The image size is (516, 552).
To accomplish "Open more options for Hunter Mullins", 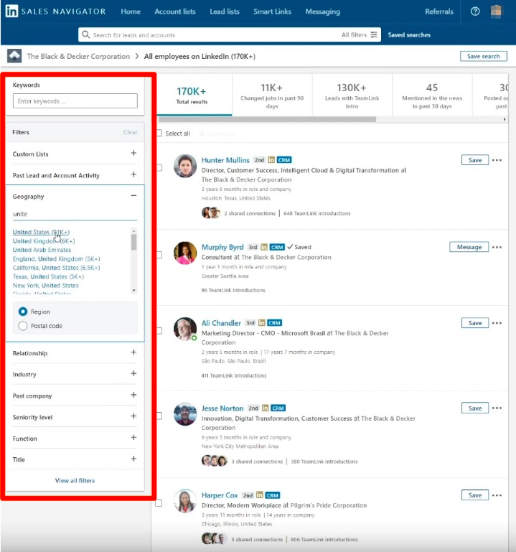I will 497,160.
